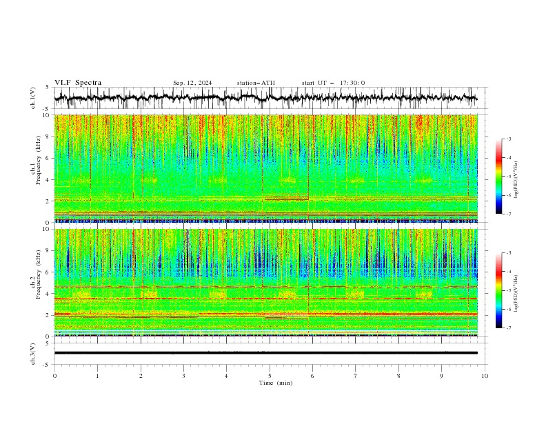Image resolution: width=546 pixels, height=422 pixels.
Task: Click the 'start UT = 17:30:0' text
Action: click(x=333, y=83)
